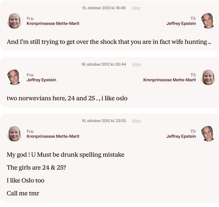Screen dimensions: 219x207
Task: Select recipient name Jeffrey Epstein in 16:48 message
Action: pos(181,24)
